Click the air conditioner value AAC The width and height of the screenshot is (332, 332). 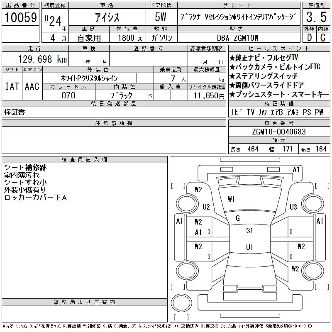click(x=32, y=86)
